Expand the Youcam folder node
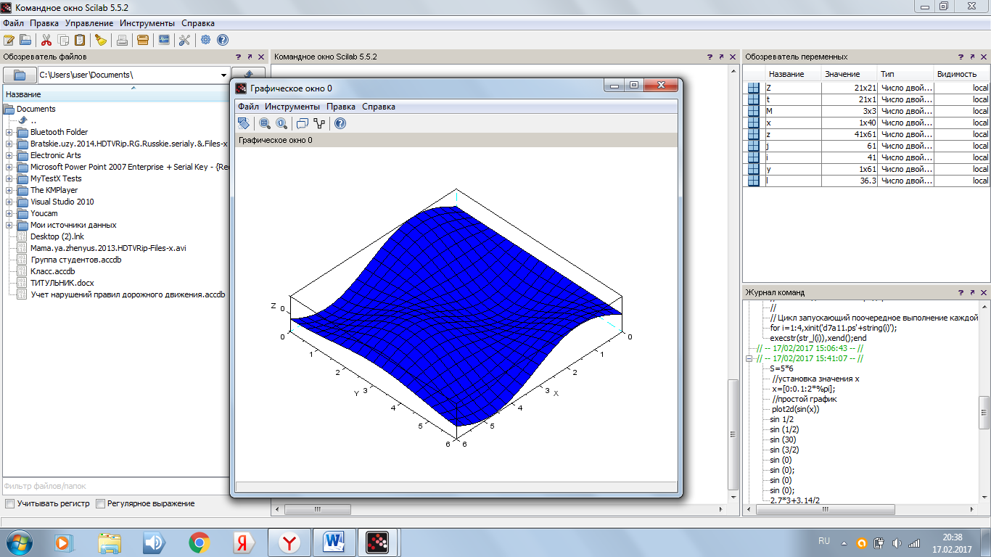Screen dimensions: 991x557 coord(9,213)
